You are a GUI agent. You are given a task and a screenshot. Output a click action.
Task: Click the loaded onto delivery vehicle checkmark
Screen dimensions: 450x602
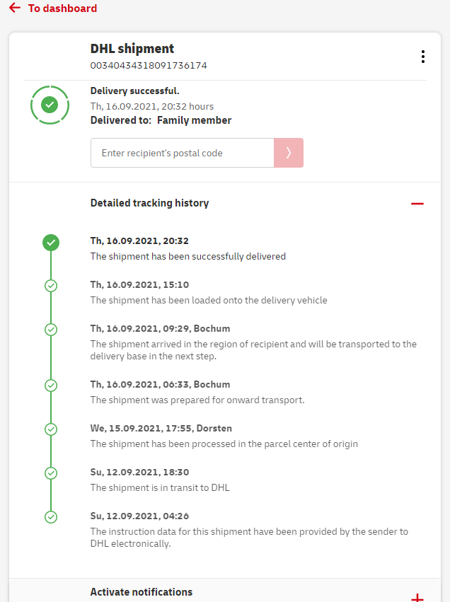pyautogui.click(x=51, y=286)
